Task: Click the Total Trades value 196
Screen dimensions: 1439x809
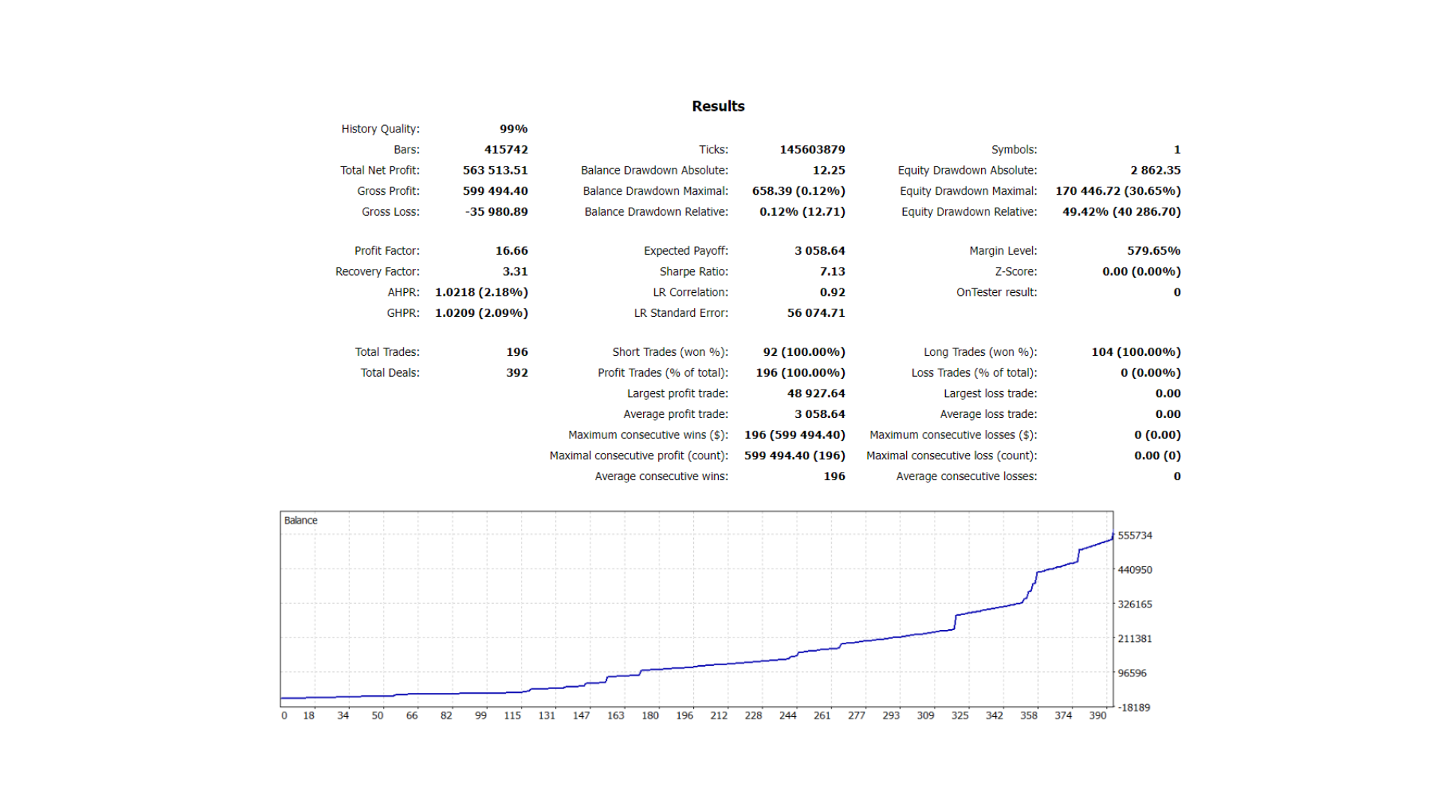Action: coord(516,352)
